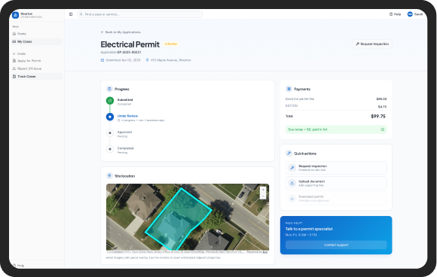This screenshot has height=277, width=437.
Task: Go to Home in the sidebar
Action: pos(36,34)
